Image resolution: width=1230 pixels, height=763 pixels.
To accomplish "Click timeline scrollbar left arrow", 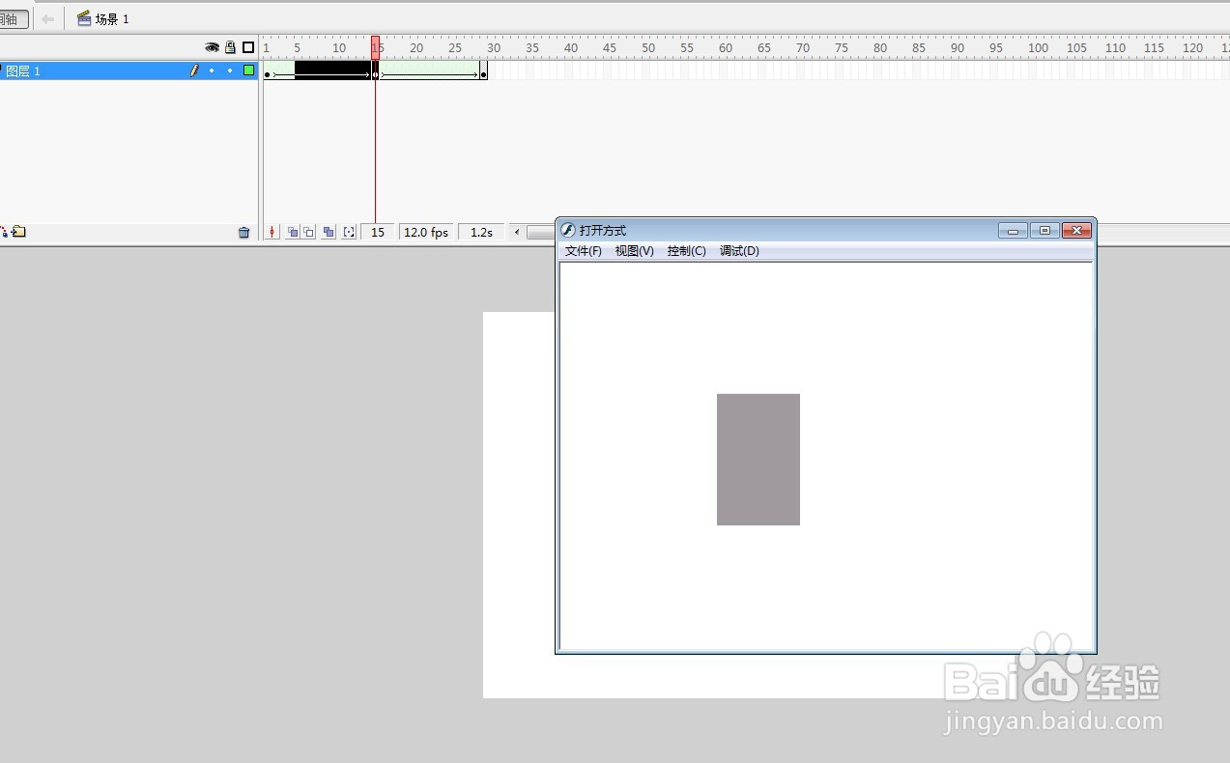I will pos(517,232).
